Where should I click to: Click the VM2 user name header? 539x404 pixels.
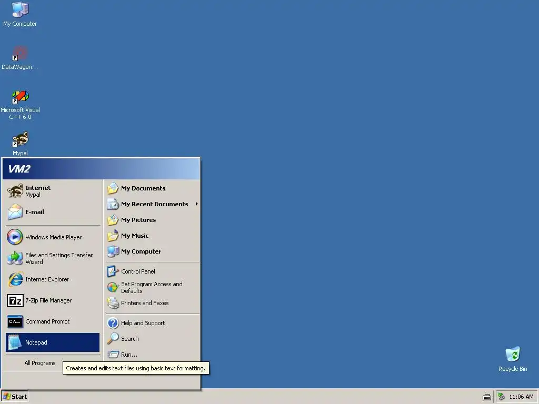[x=19, y=169]
